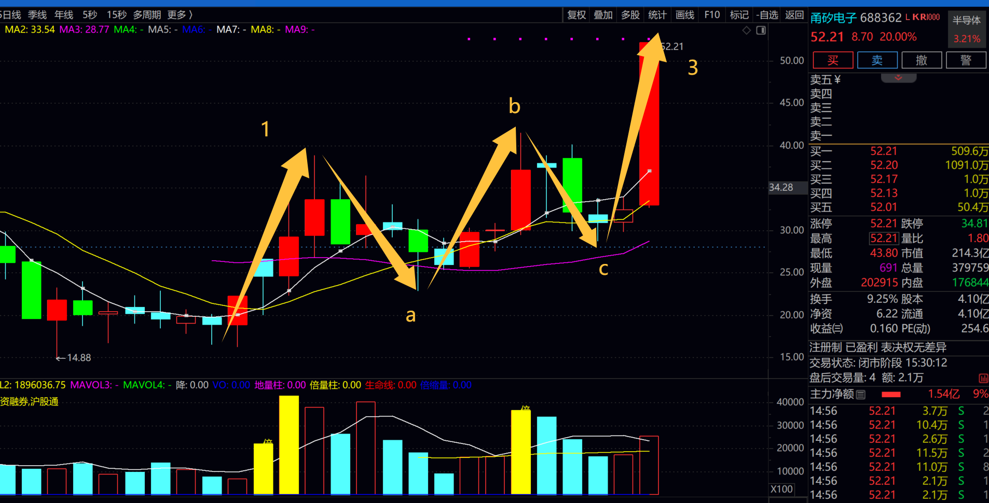The width and height of the screenshot is (989, 503).
Task: Open the red bar-chart icon near 盘后交易量
Action: 983,378
